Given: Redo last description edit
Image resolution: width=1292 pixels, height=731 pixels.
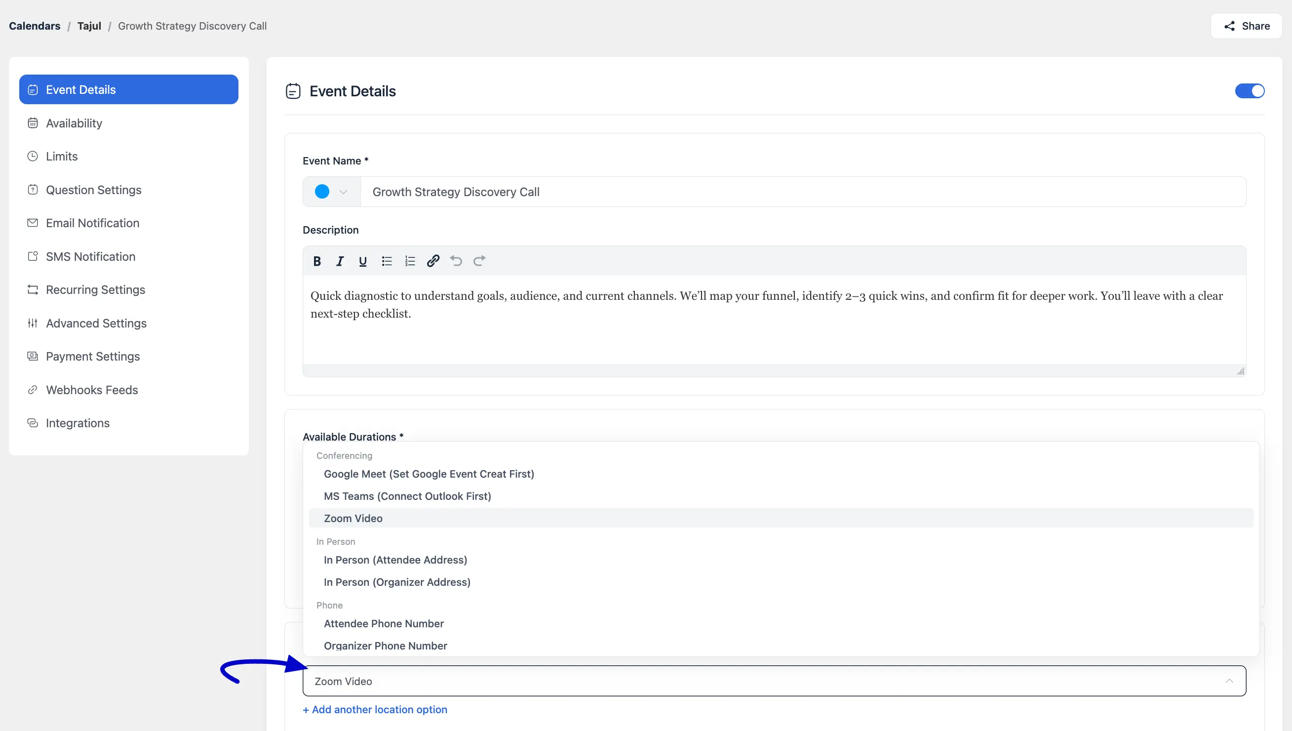Looking at the screenshot, I should (479, 261).
